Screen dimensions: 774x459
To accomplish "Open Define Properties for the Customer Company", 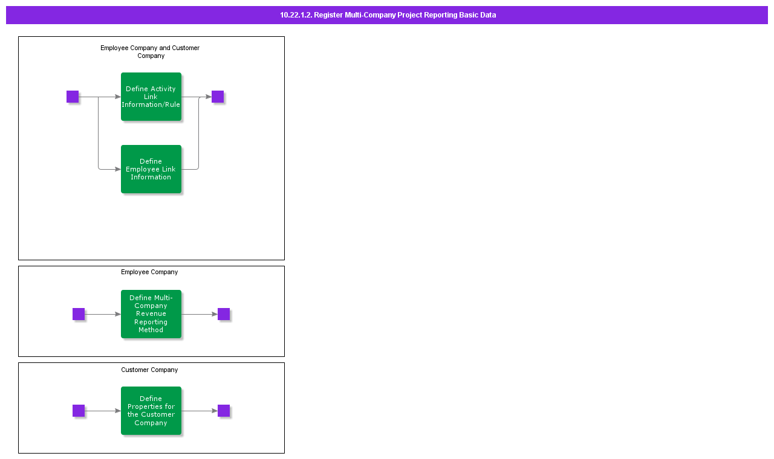I will tap(151, 411).
